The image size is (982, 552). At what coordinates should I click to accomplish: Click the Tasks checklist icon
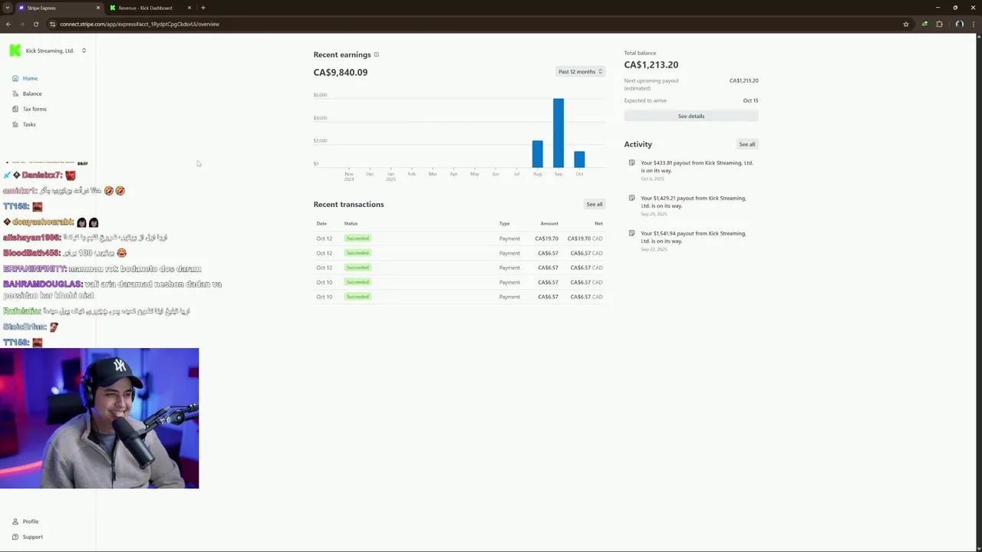[x=15, y=124]
